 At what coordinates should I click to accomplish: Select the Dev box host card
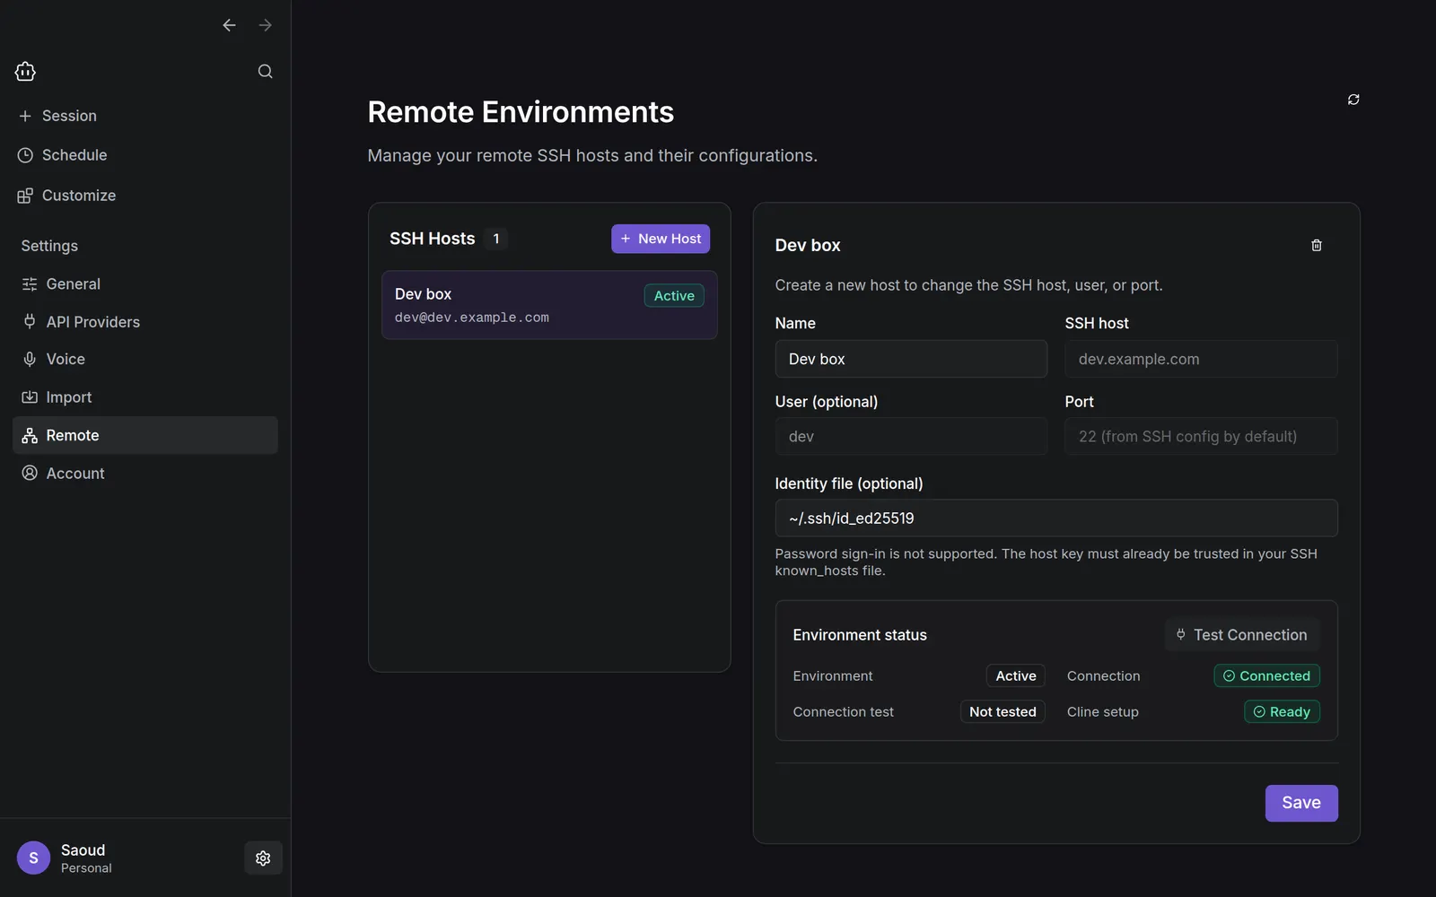click(x=549, y=305)
